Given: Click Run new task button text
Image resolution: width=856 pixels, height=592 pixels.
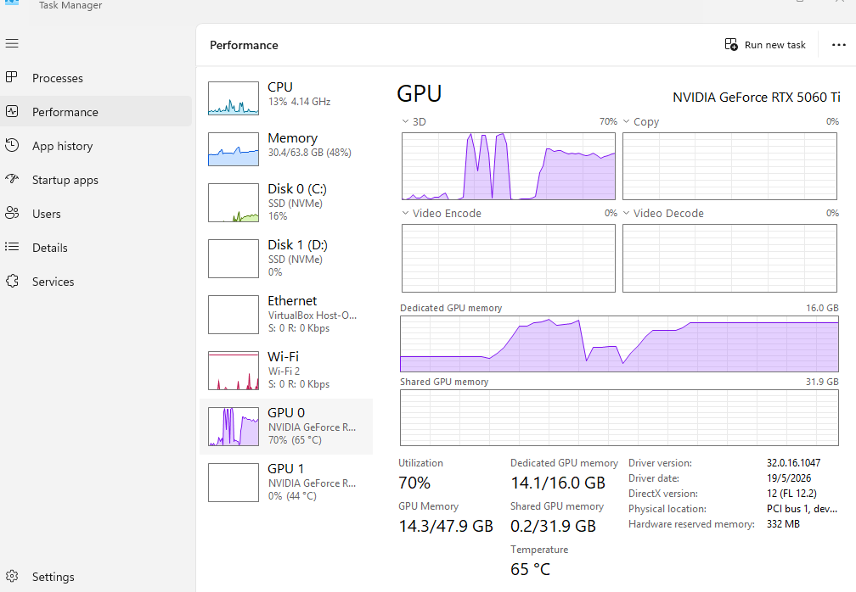Looking at the screenshot, I should tap(774, 45).
